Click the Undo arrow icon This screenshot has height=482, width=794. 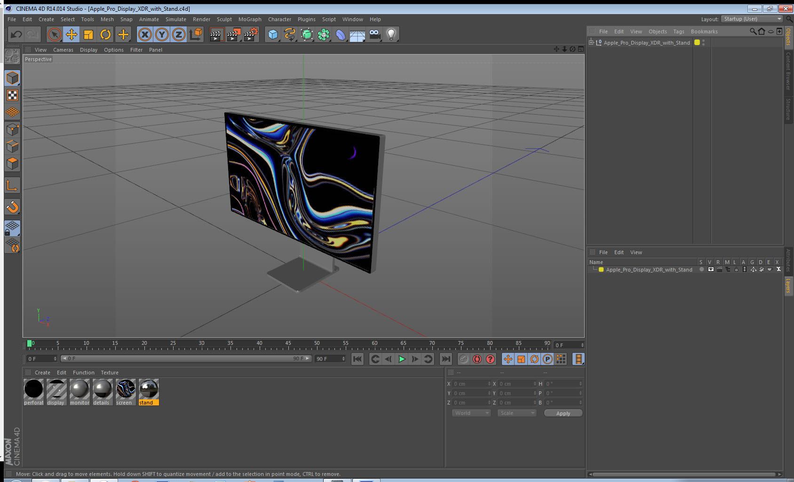pos(16,34)
